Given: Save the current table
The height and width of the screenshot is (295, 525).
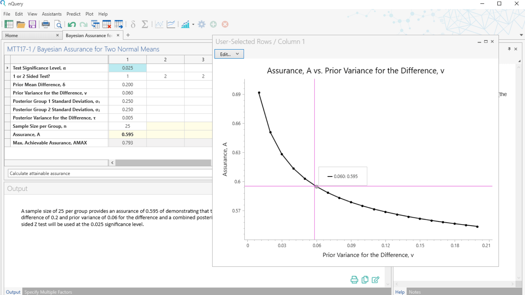Looking at the screenshot, I should coord(32,24).
